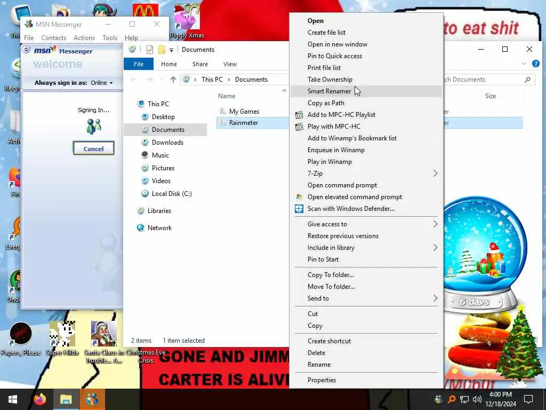
Task: Select Delete in the context menu
Action: pyautogui.click(x=366, y=353)
